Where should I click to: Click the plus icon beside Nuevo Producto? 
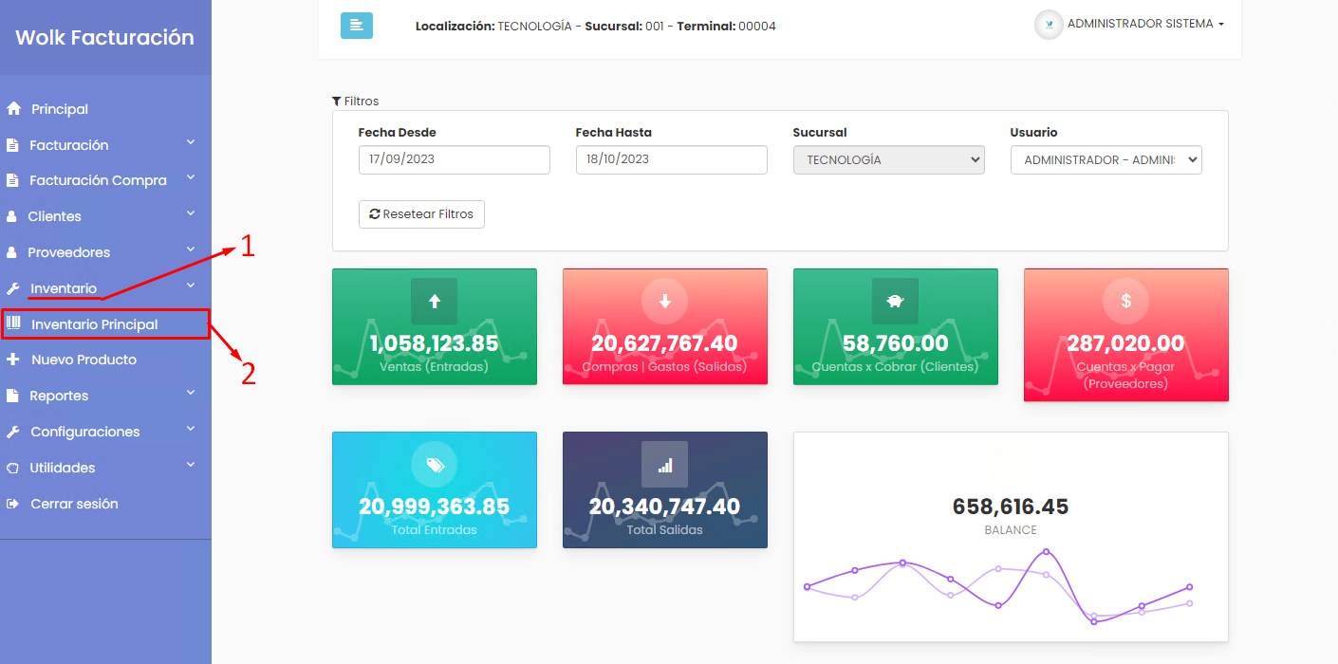12,360
